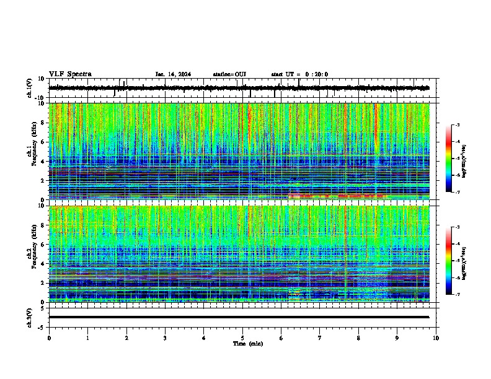Click the "ch.2 Frequency (kHz)" axis label
491x379 pixels.
pos(32,246)
